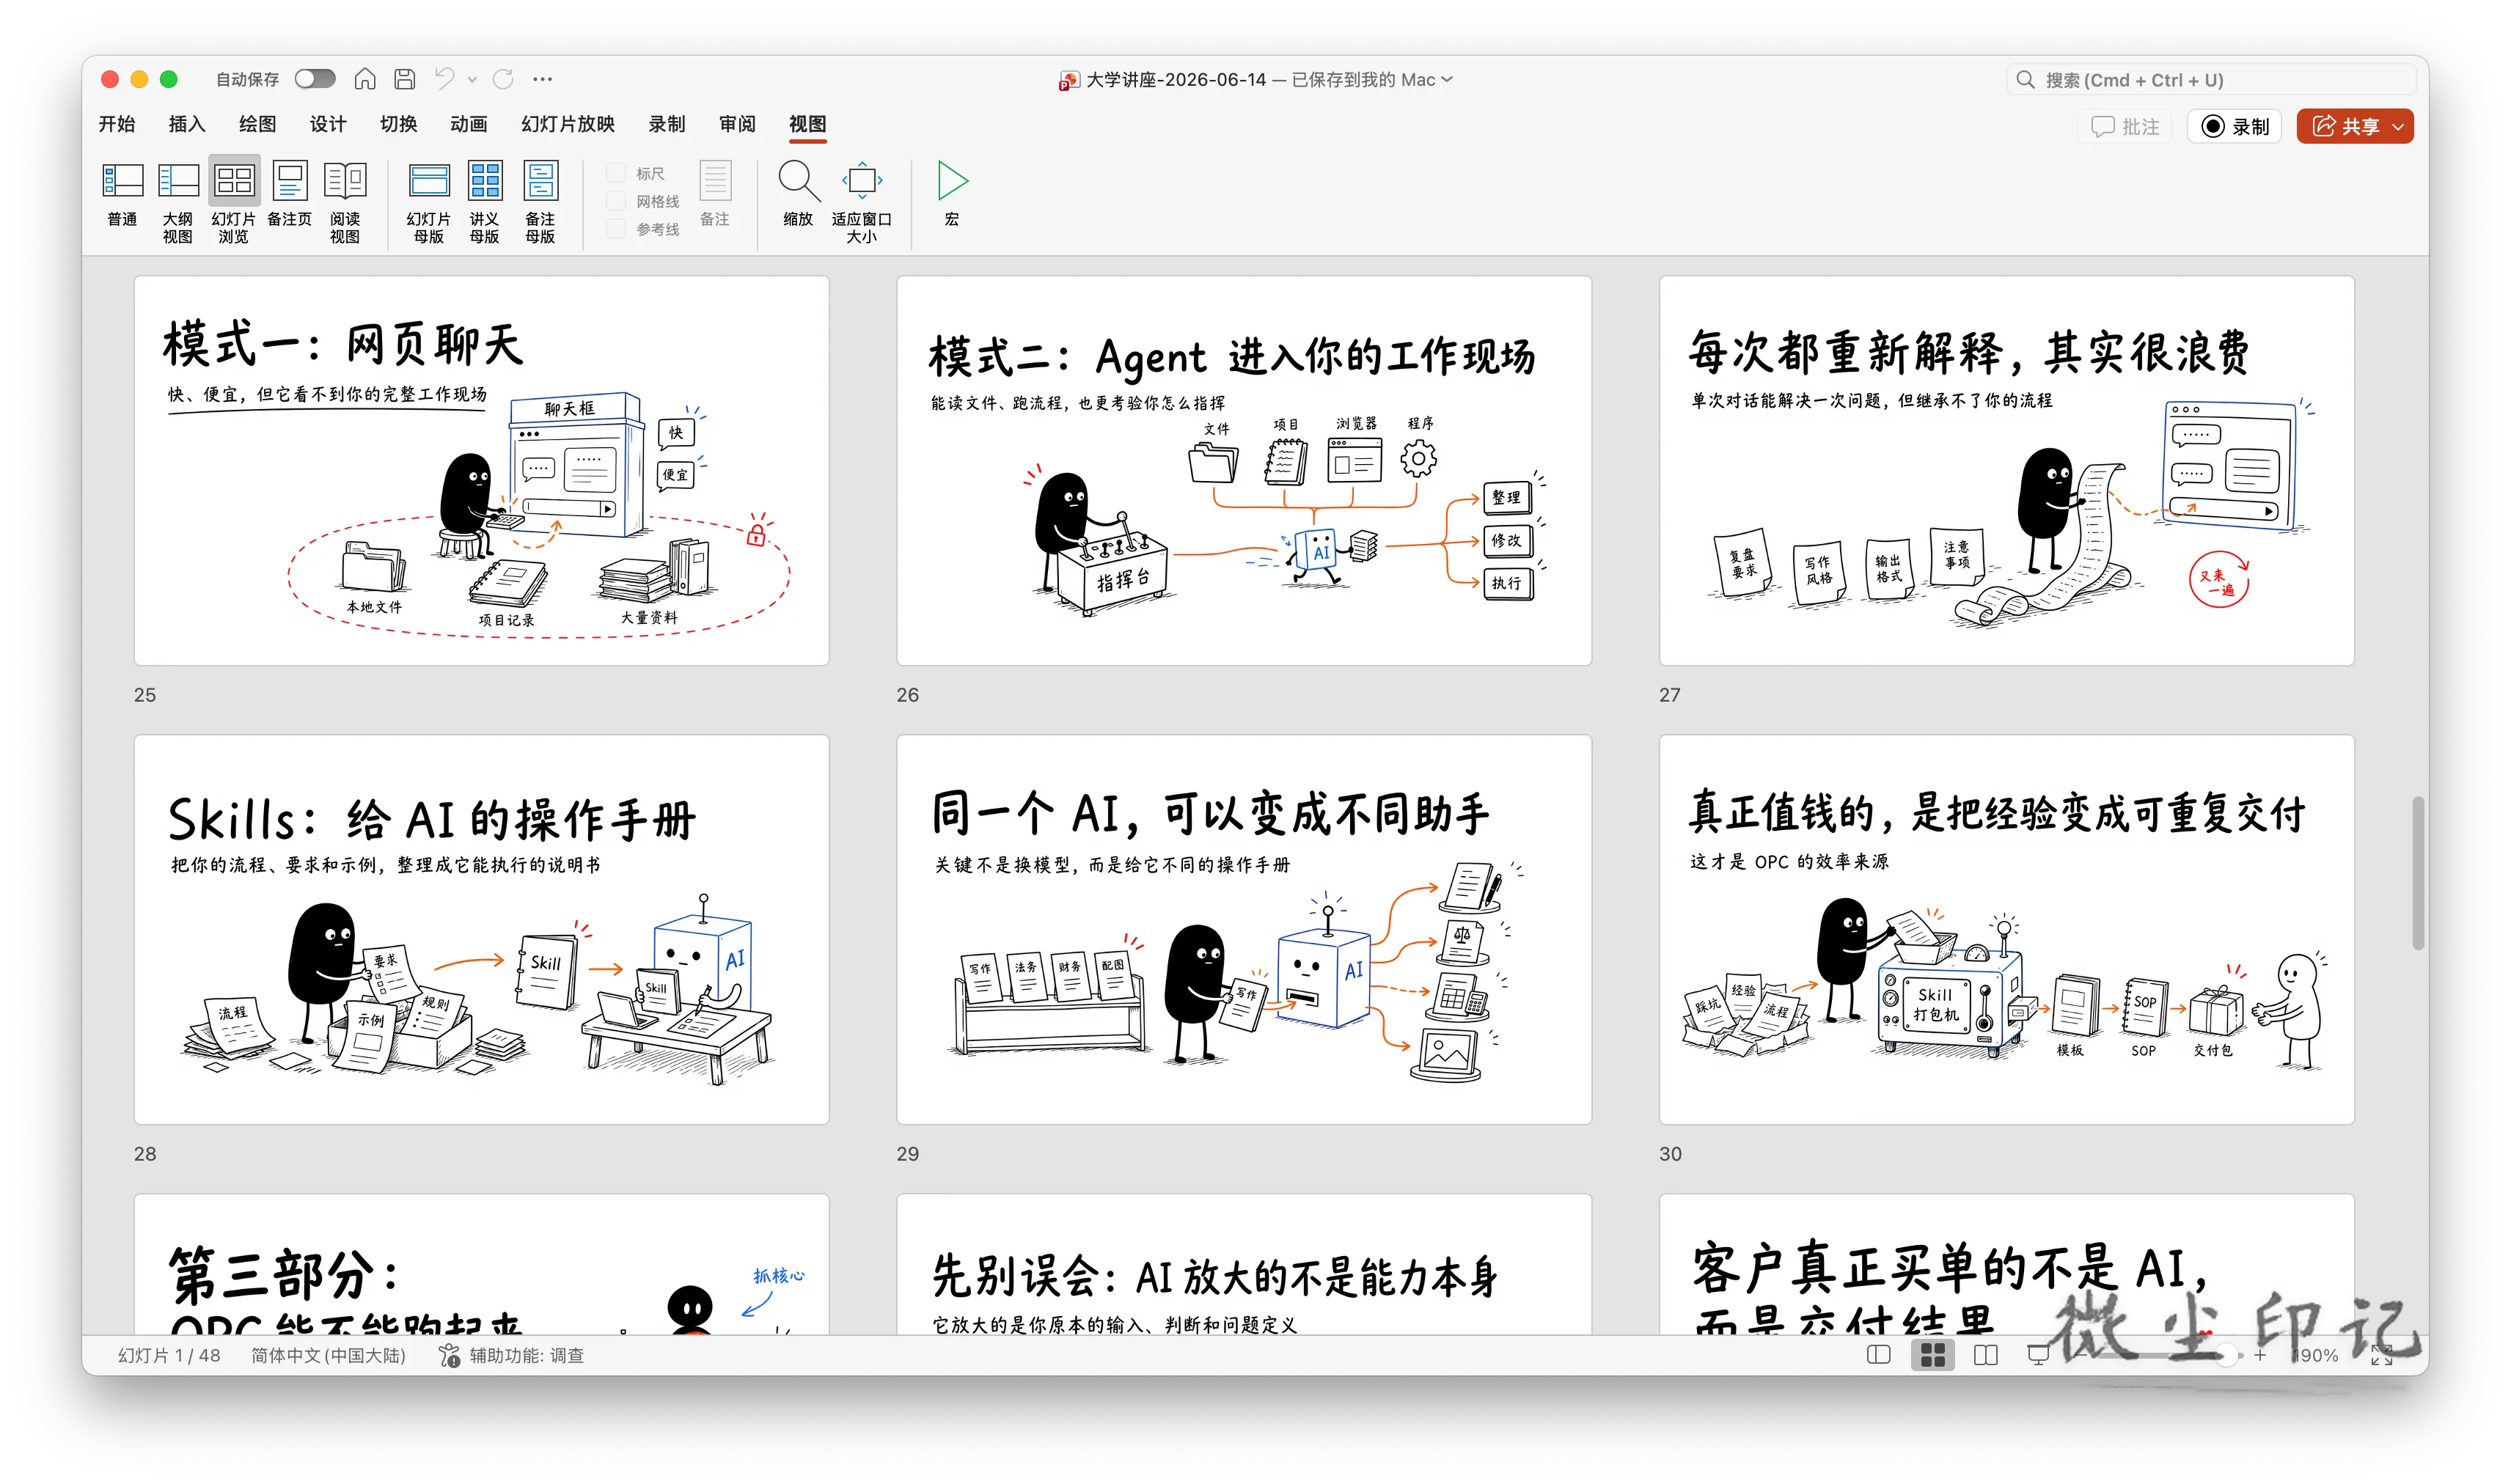Toggle the 自动保存 autosave switch
The image size is (2511, 1484).
tap(315, 79)
